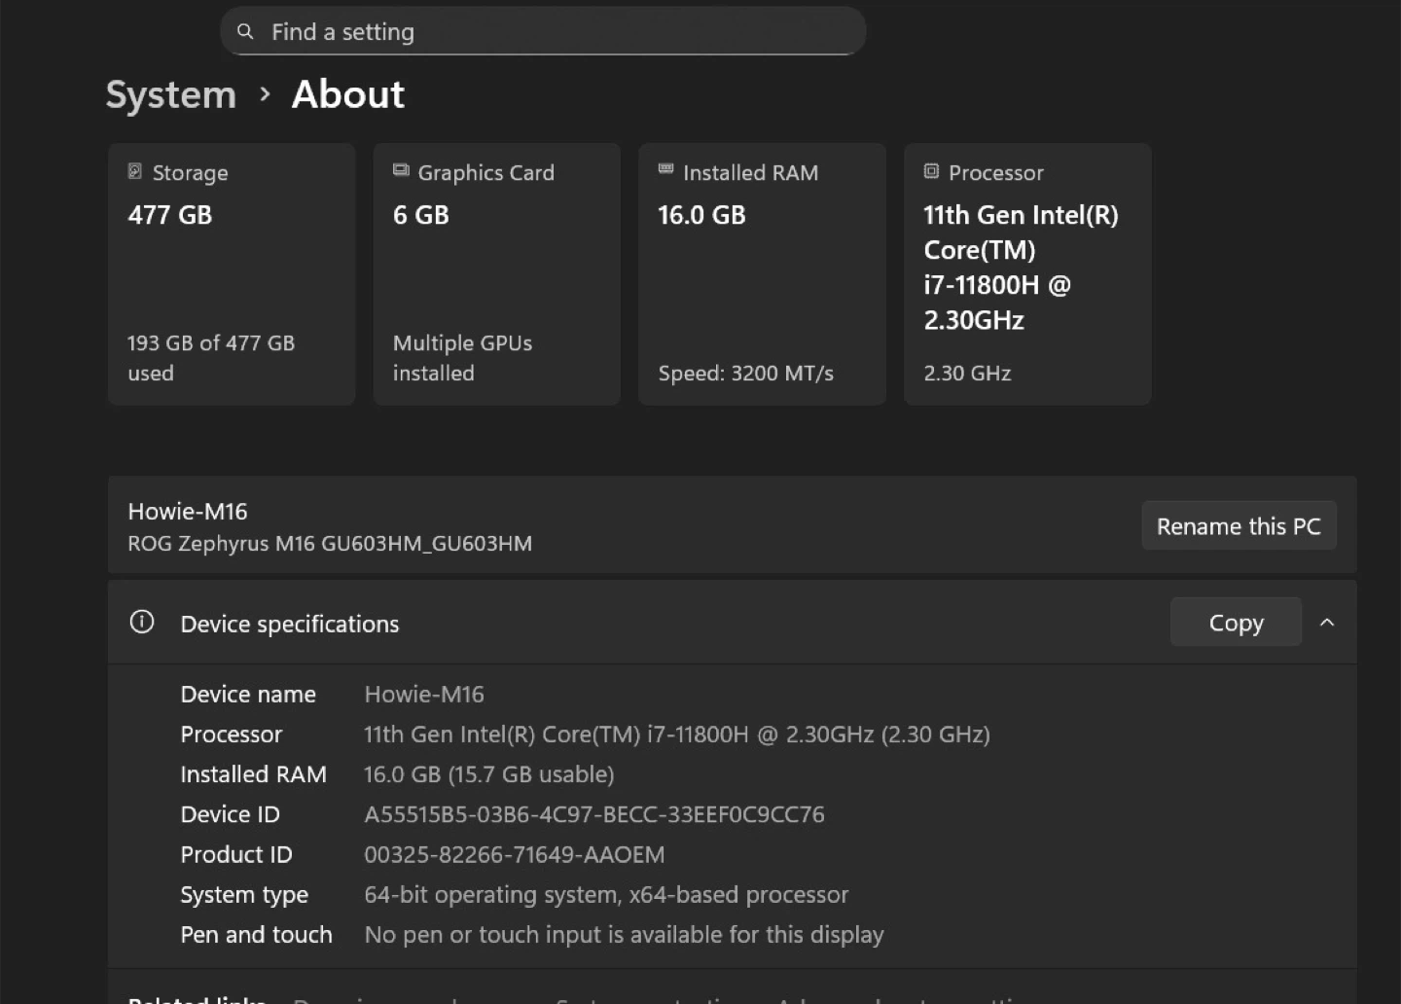Click the About page heading
The image size is (1401, 1004).
347,95
